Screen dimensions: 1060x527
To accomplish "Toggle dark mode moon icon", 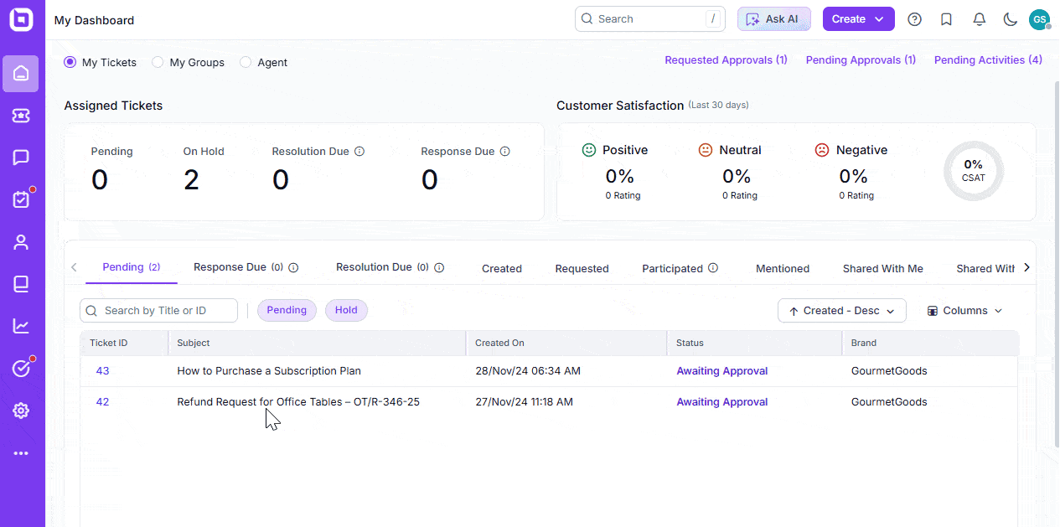I will 1010,19.
